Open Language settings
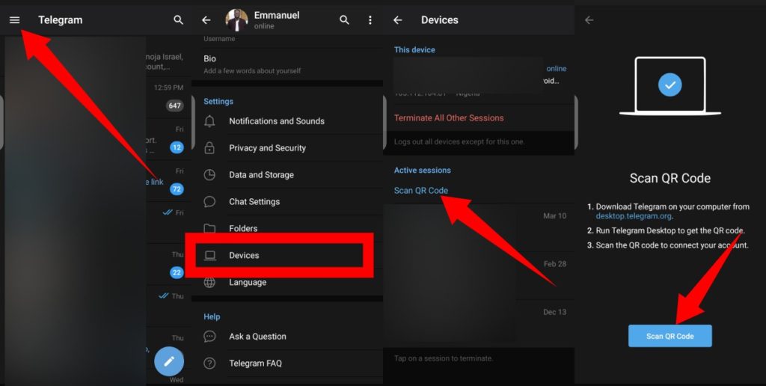 pos(287,283)
